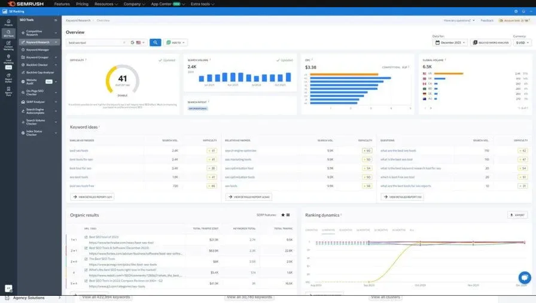Open Local Marketing rail icon
The image size is (536, 303).
point(8,59)
